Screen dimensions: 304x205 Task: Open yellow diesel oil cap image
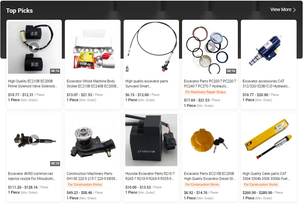(x=210, y=140)
